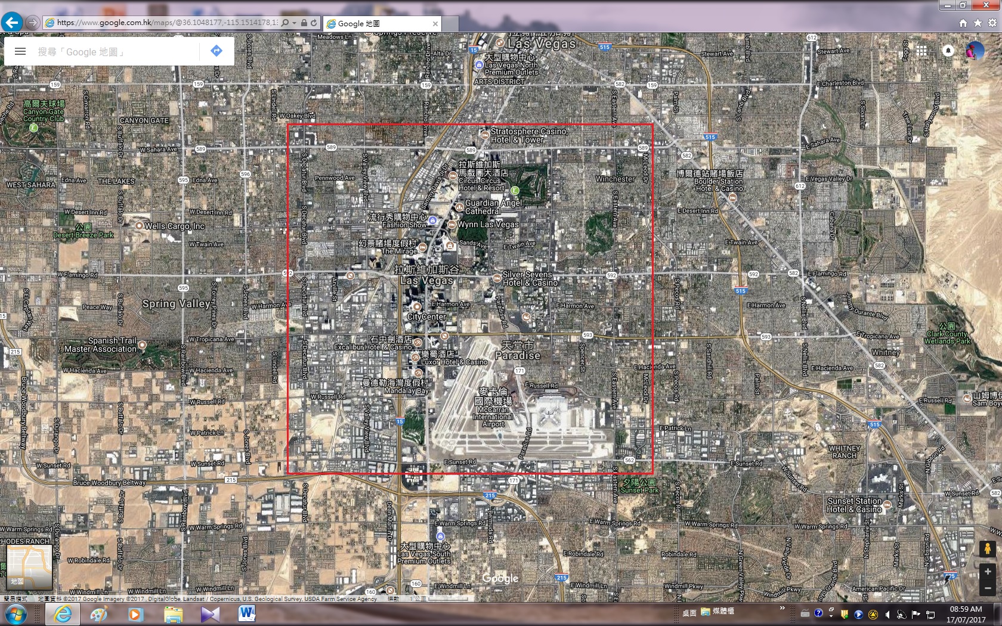Open browser Tools gear menu
Viewport: 1002px width, 626px height.
pos(992,23)
